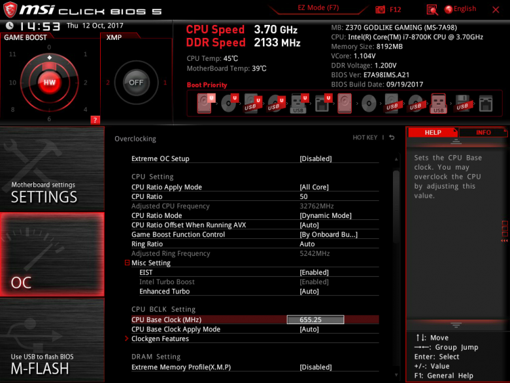Change CPU Base Clock Apply Mode [Auto]
The image size is (510, 383).
tap(255, 329)
